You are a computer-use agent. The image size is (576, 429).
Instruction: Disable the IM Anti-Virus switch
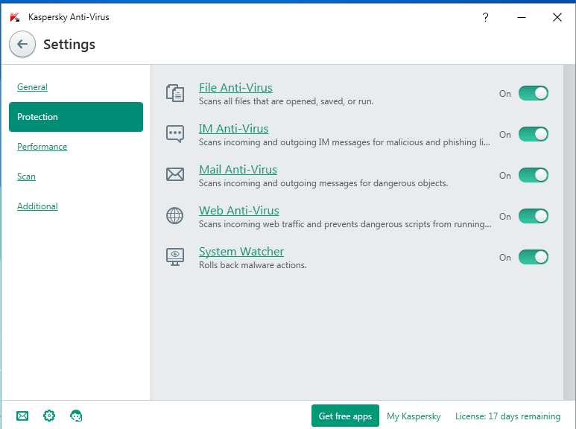pyautogui.click(x=534, y=134)
